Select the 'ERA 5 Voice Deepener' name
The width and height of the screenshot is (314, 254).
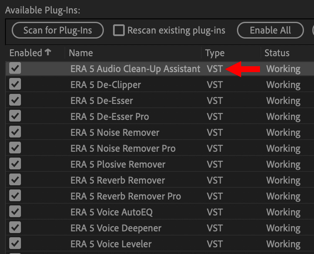click(x=116, y=228)
